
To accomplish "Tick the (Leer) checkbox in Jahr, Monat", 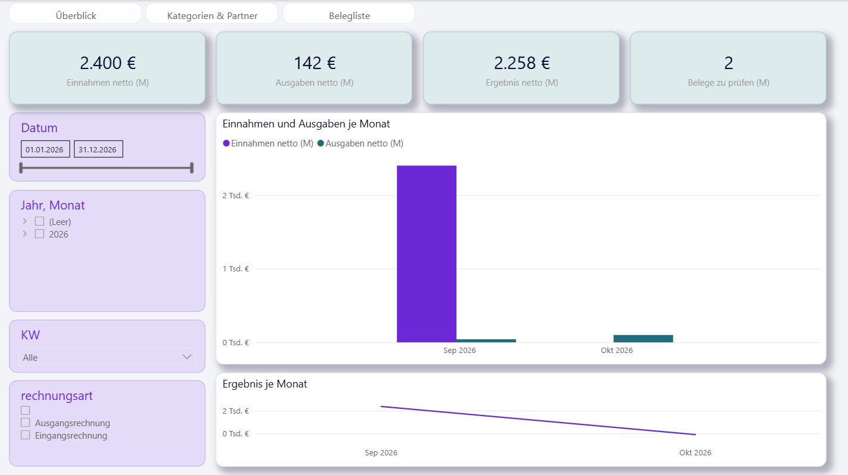I will click(39, 221).
